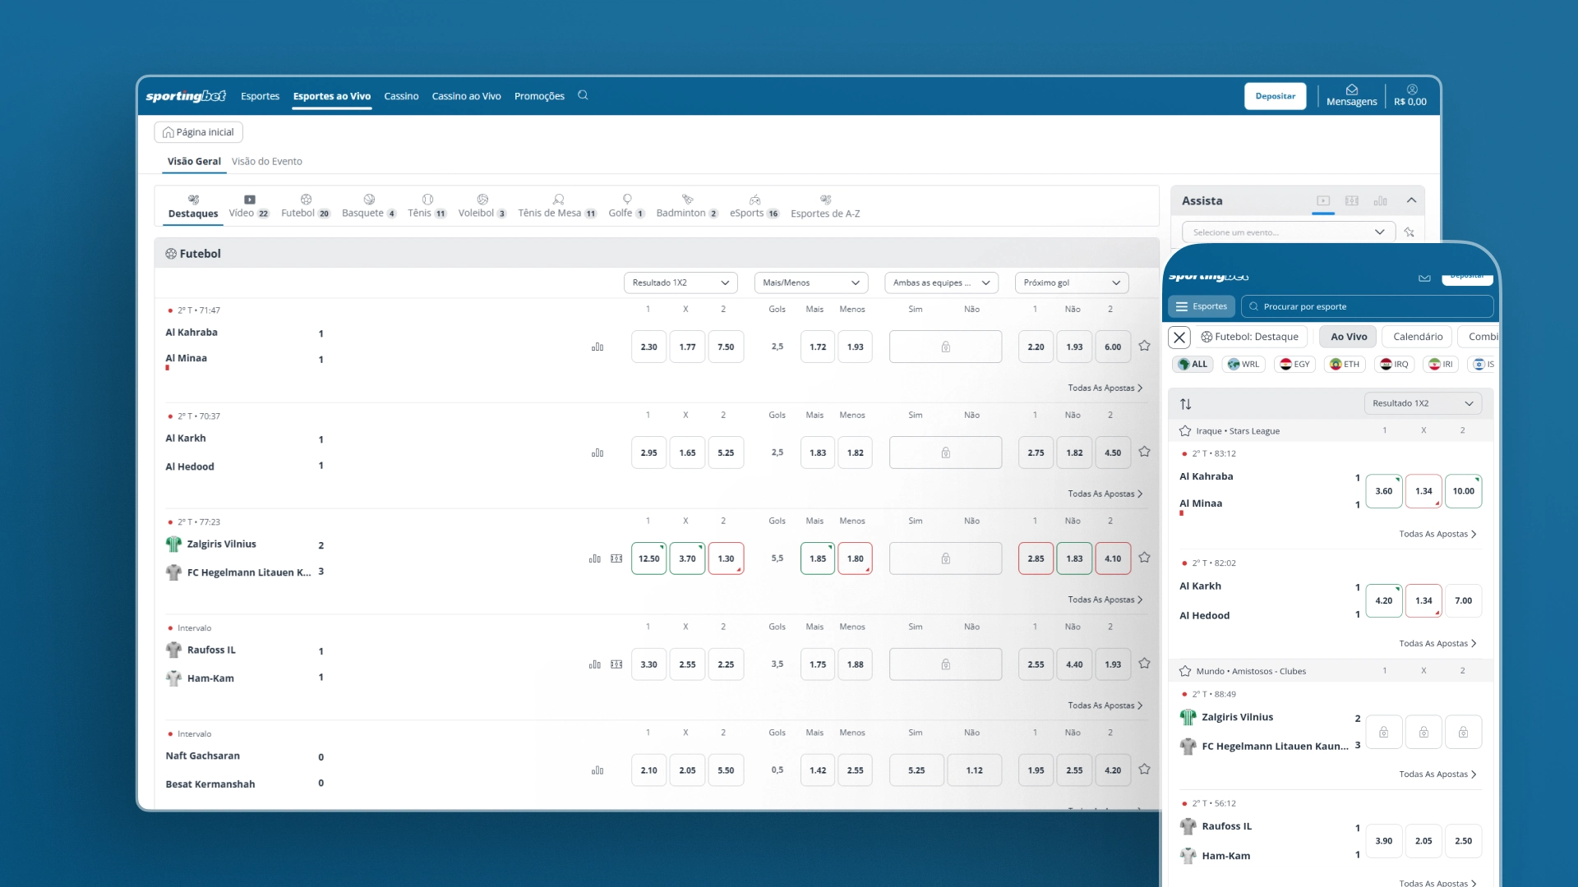Viewport: 1578px width, 887px height.
Task: Open the Resultado 1X2 desktop dropdown
Action: [x=680, y=283]
